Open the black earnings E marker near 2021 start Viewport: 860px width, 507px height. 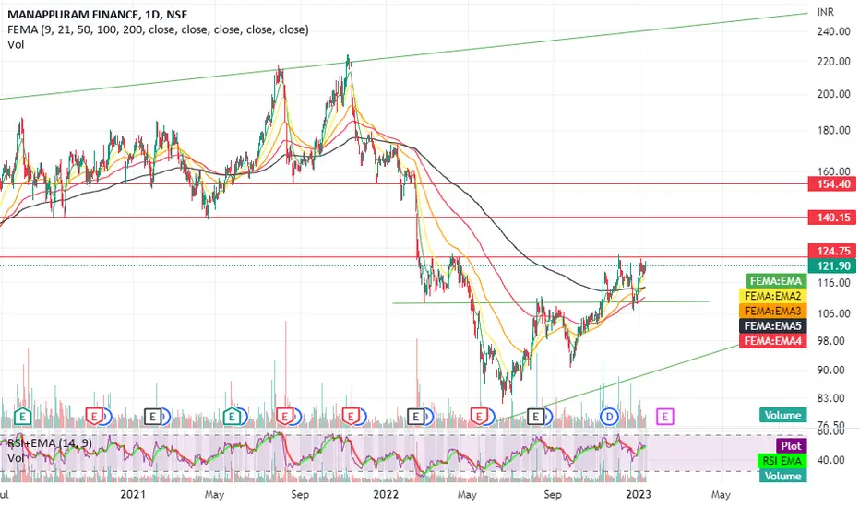152,417
